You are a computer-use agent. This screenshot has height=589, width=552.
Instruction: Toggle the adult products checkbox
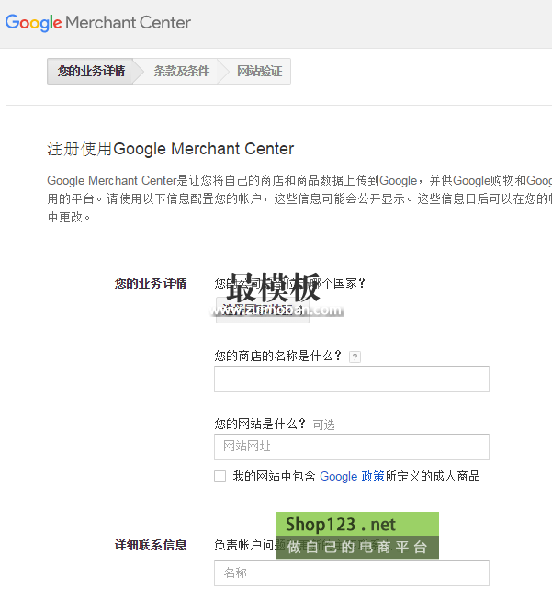pyautogui.click(x=220, y=476)
